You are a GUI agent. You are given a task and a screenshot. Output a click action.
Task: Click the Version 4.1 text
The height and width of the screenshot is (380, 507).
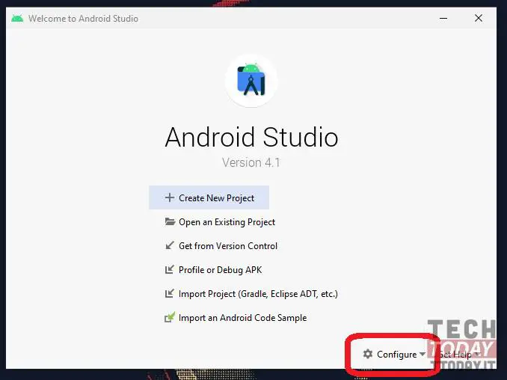click(x=251, y=162)
